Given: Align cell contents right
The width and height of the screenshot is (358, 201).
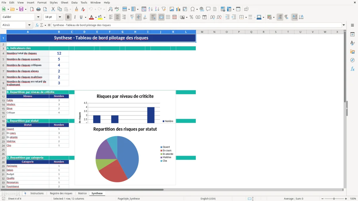Looking at the screenshot, I should tap(124, 17).
